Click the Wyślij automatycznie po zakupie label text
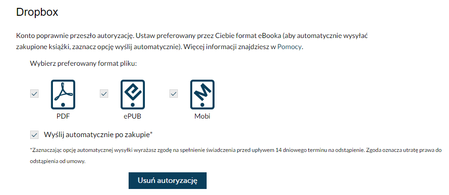The height and width of the screenshot is (195, 449). pyautogui.click(x=98, y=135)
